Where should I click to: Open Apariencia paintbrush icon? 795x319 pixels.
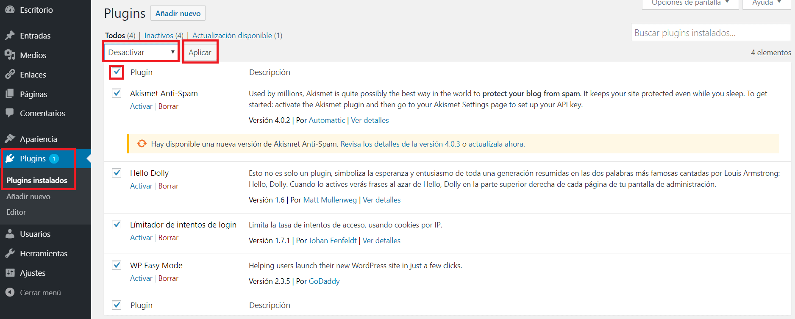click(x=10, y=139)
